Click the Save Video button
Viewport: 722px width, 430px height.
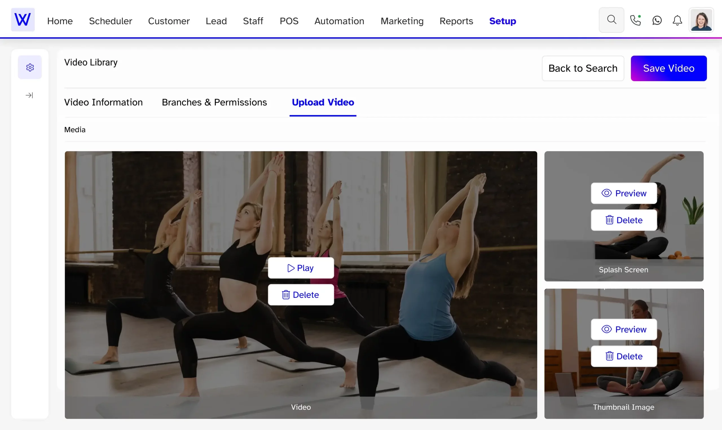pos(668,68)
